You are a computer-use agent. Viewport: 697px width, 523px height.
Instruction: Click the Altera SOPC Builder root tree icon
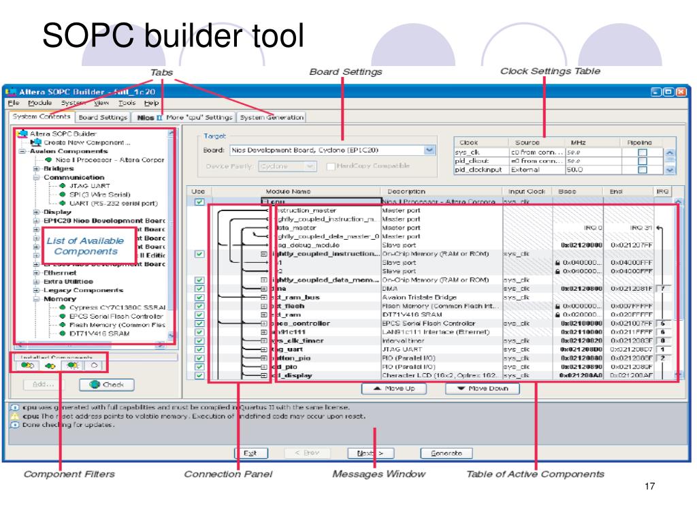(x=22, y=133)
